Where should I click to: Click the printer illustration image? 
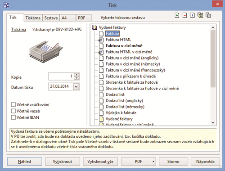[46, 51]
